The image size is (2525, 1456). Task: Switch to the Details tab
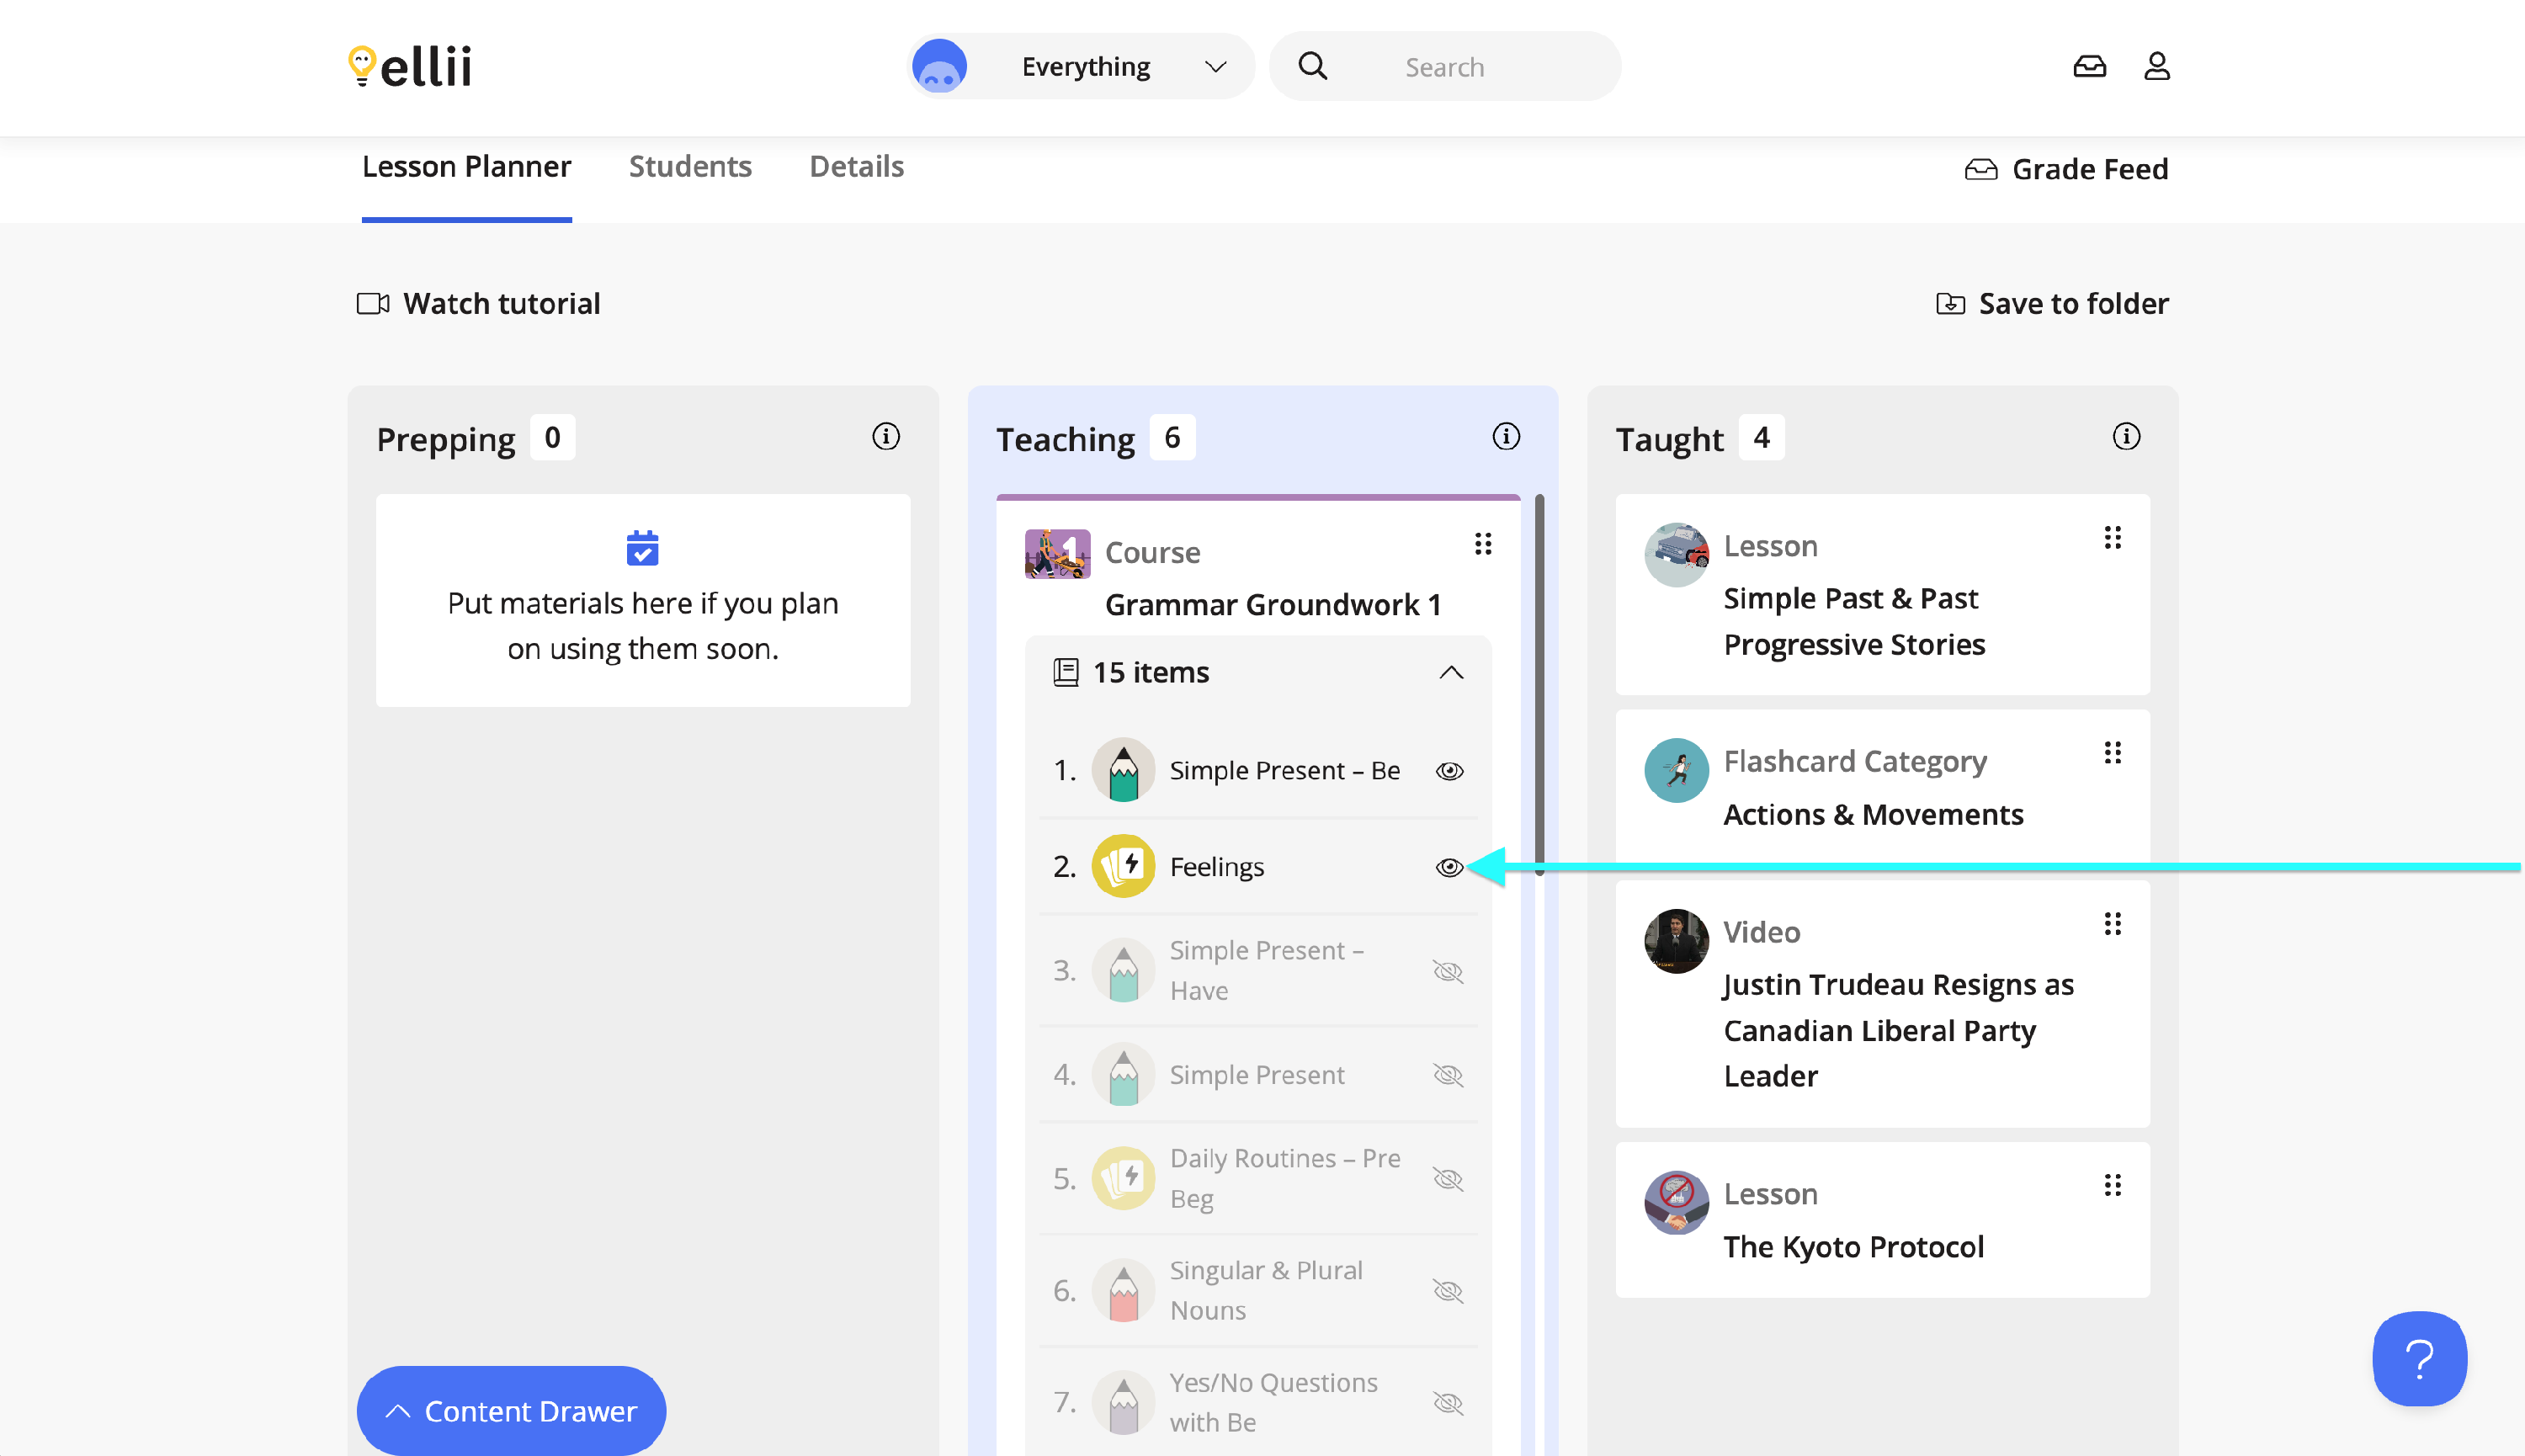(x=856, y=167)
